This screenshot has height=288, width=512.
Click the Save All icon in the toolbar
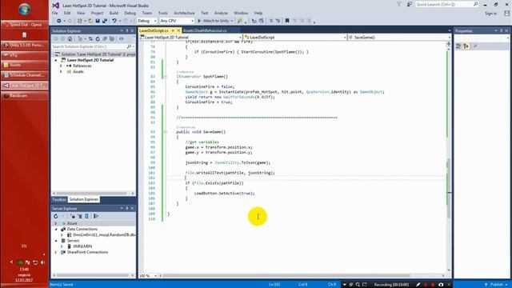tap(105, 21)
